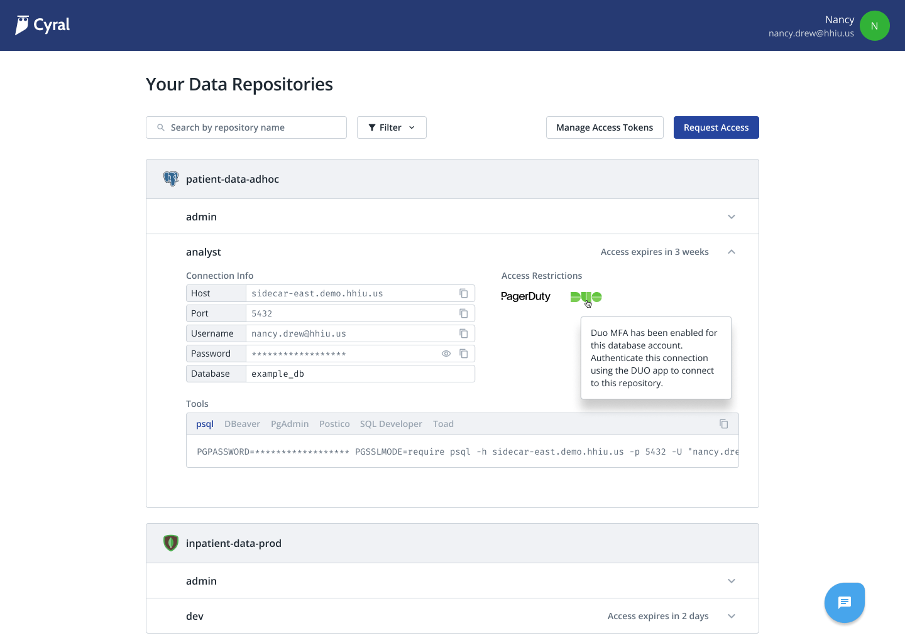This screenshot has height=643, width=905.
Task: Collapse the analyst account section
Action: click(x=731, y=252)
